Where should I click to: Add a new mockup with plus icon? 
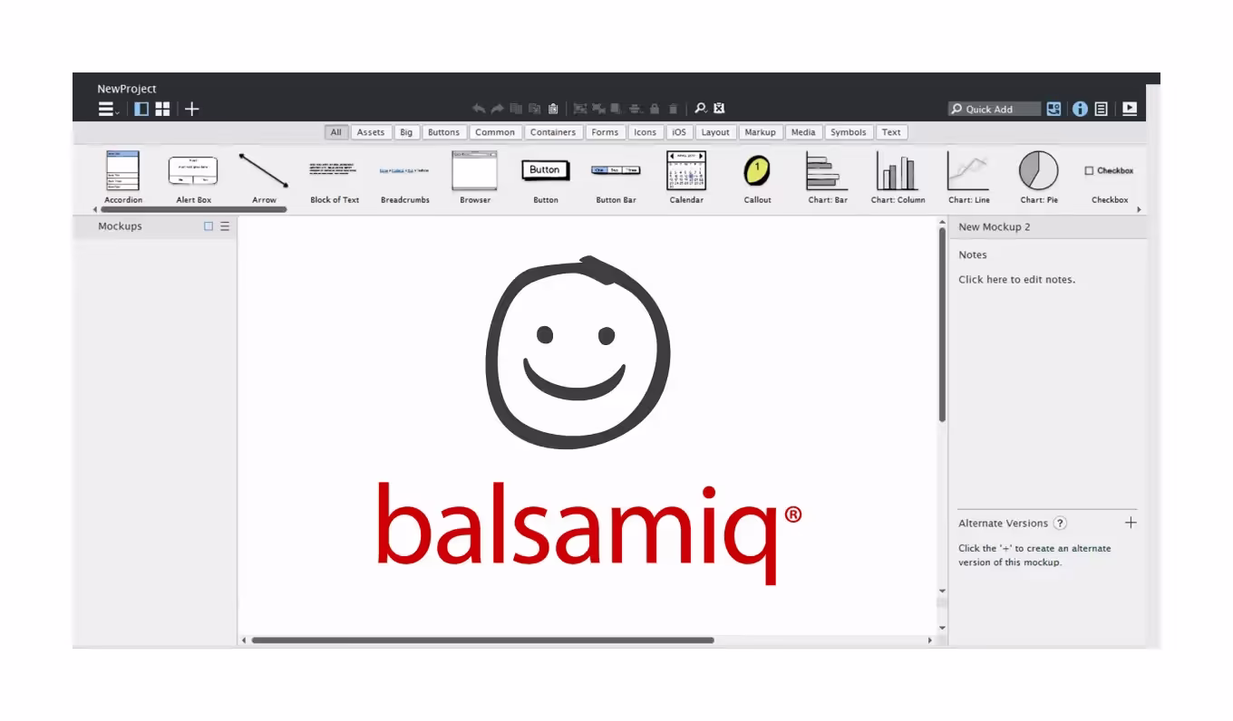192,110
